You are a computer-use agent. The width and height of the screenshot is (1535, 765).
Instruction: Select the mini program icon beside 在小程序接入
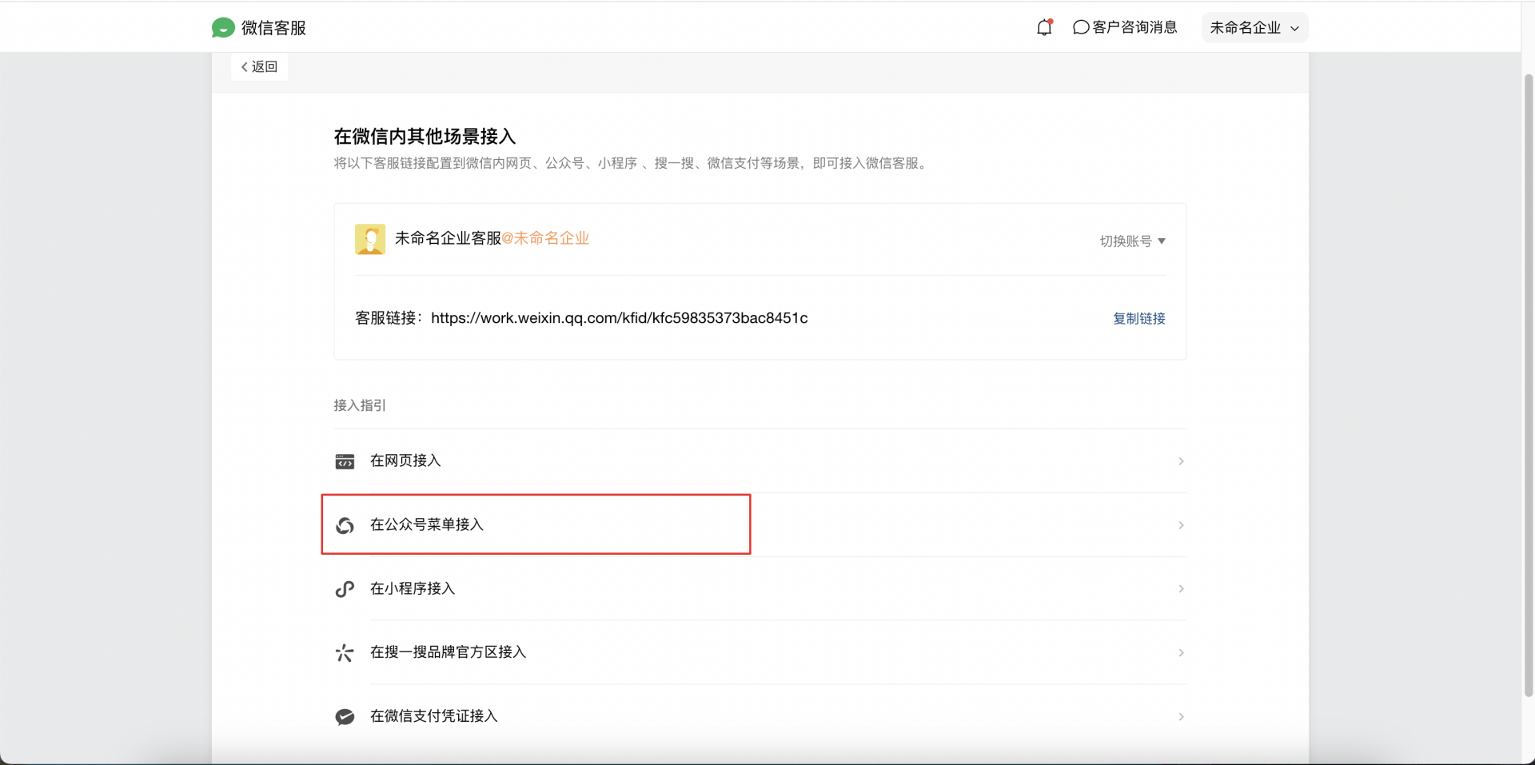(345, 588)
